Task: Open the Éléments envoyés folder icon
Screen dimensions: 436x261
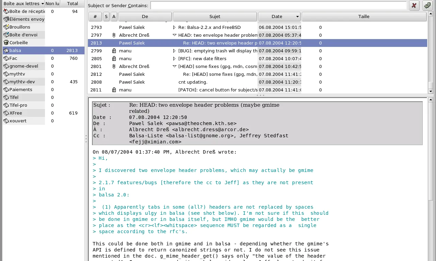Action: tap(6, 19)
